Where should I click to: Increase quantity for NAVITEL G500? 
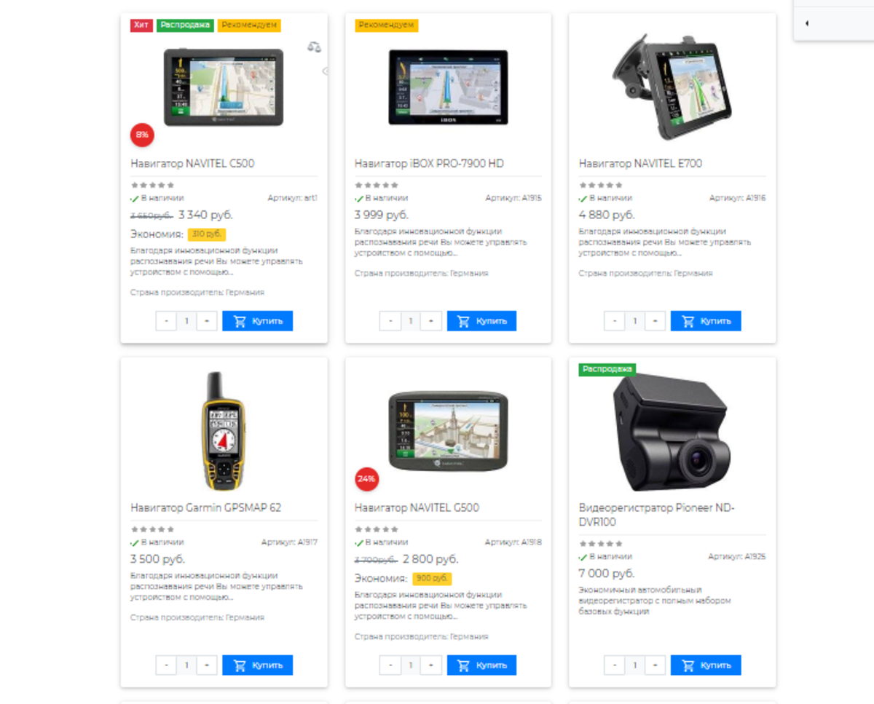[x=431, y=665]
